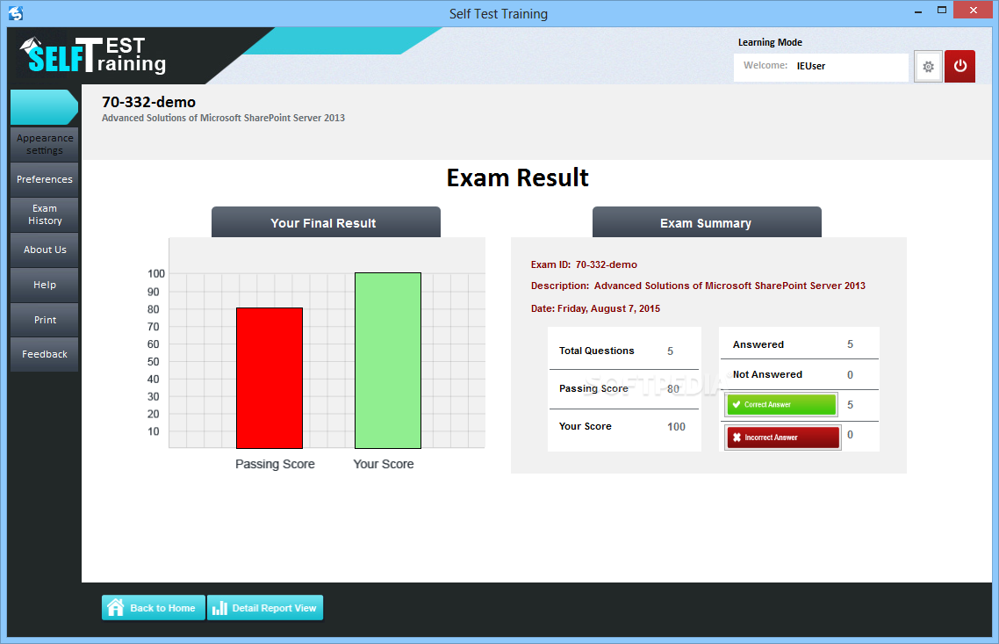The image size is (999, 644).
Task: Click Back to Home button
Action: click(x=154, y=608)
